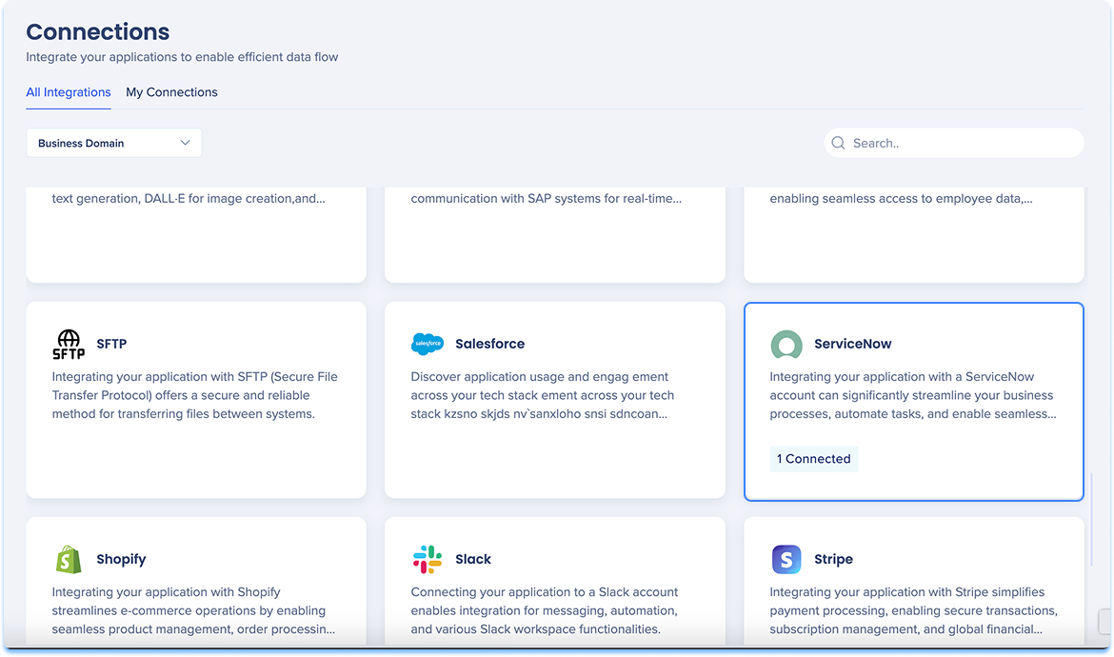Click the Slack description text

545,610
